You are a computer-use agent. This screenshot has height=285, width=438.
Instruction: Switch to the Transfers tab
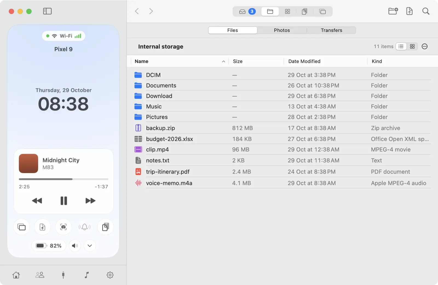332,30
